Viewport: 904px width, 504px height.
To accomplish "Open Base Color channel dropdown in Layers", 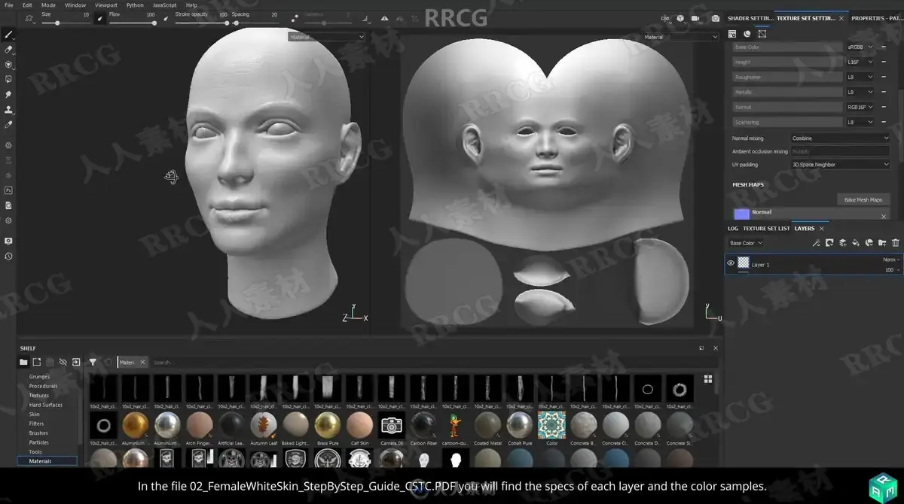I will pos(746,243).
